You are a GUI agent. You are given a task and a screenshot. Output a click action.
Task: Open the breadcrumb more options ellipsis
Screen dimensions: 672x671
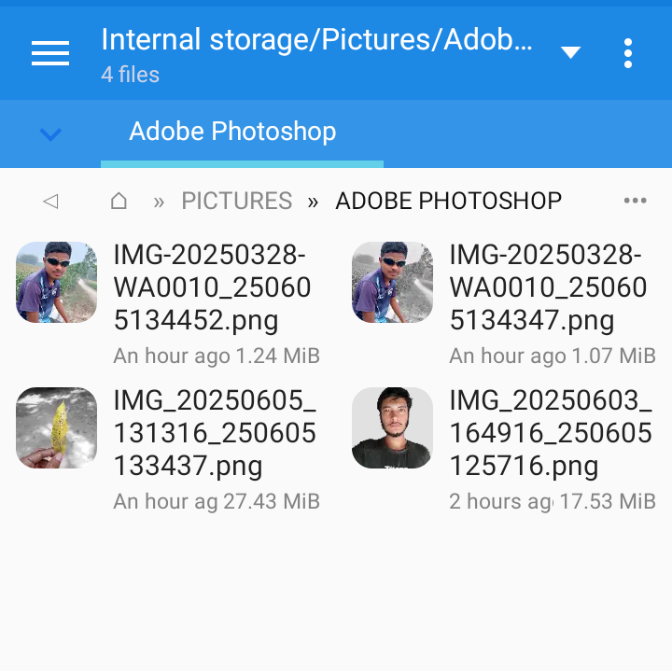(x=635, y=201)
